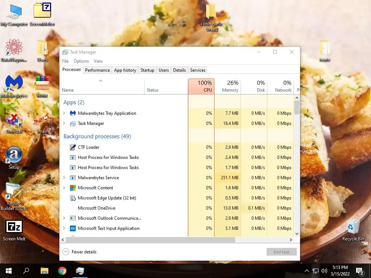Click the vertical scrollbar down arrow
371x278 pixels.
pyautogui.click(x=297, y=234)
